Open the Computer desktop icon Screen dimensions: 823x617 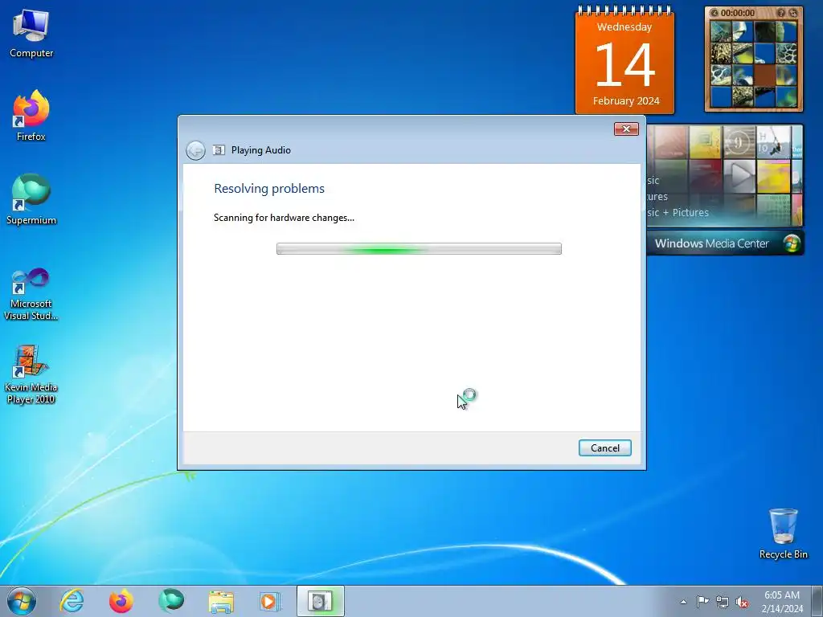click(31, 34)
